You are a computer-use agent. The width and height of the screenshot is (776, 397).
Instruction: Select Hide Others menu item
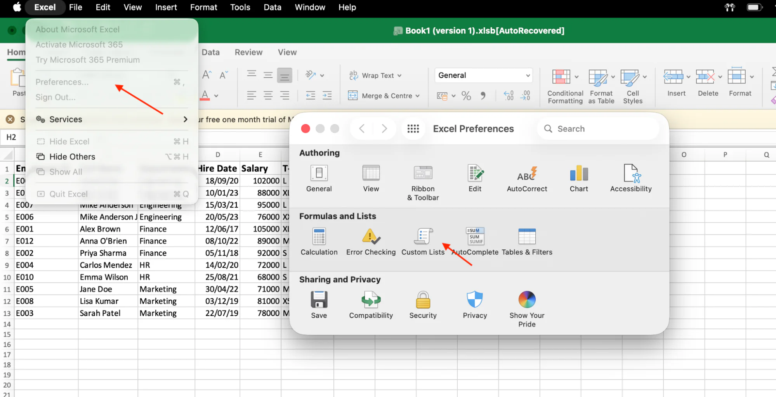(112, 157)
